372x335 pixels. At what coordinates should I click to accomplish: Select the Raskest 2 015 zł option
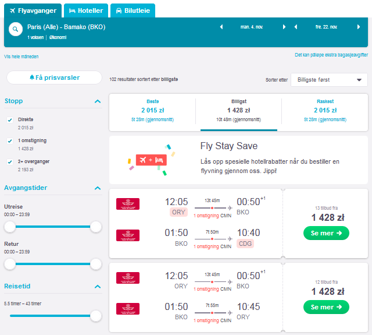pyautogui.click(x=325, y=111)
